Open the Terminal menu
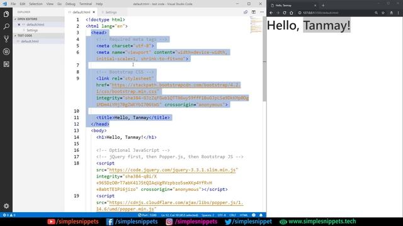 pyautogui.click(x=86, y=4)
